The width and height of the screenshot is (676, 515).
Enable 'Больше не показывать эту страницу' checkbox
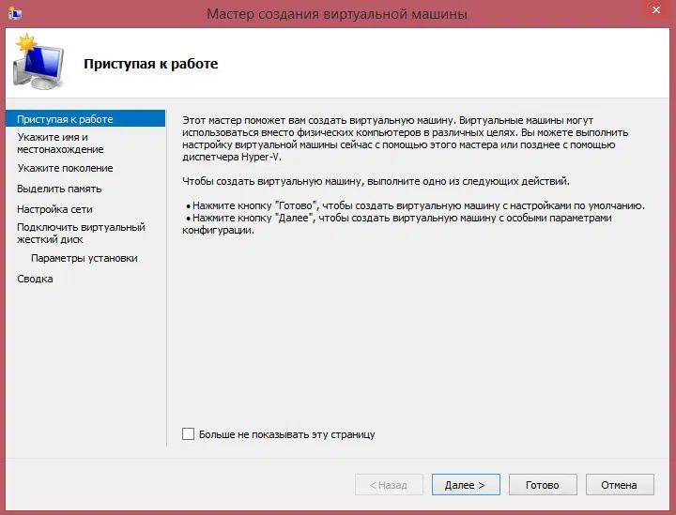(x=189, y=434)
